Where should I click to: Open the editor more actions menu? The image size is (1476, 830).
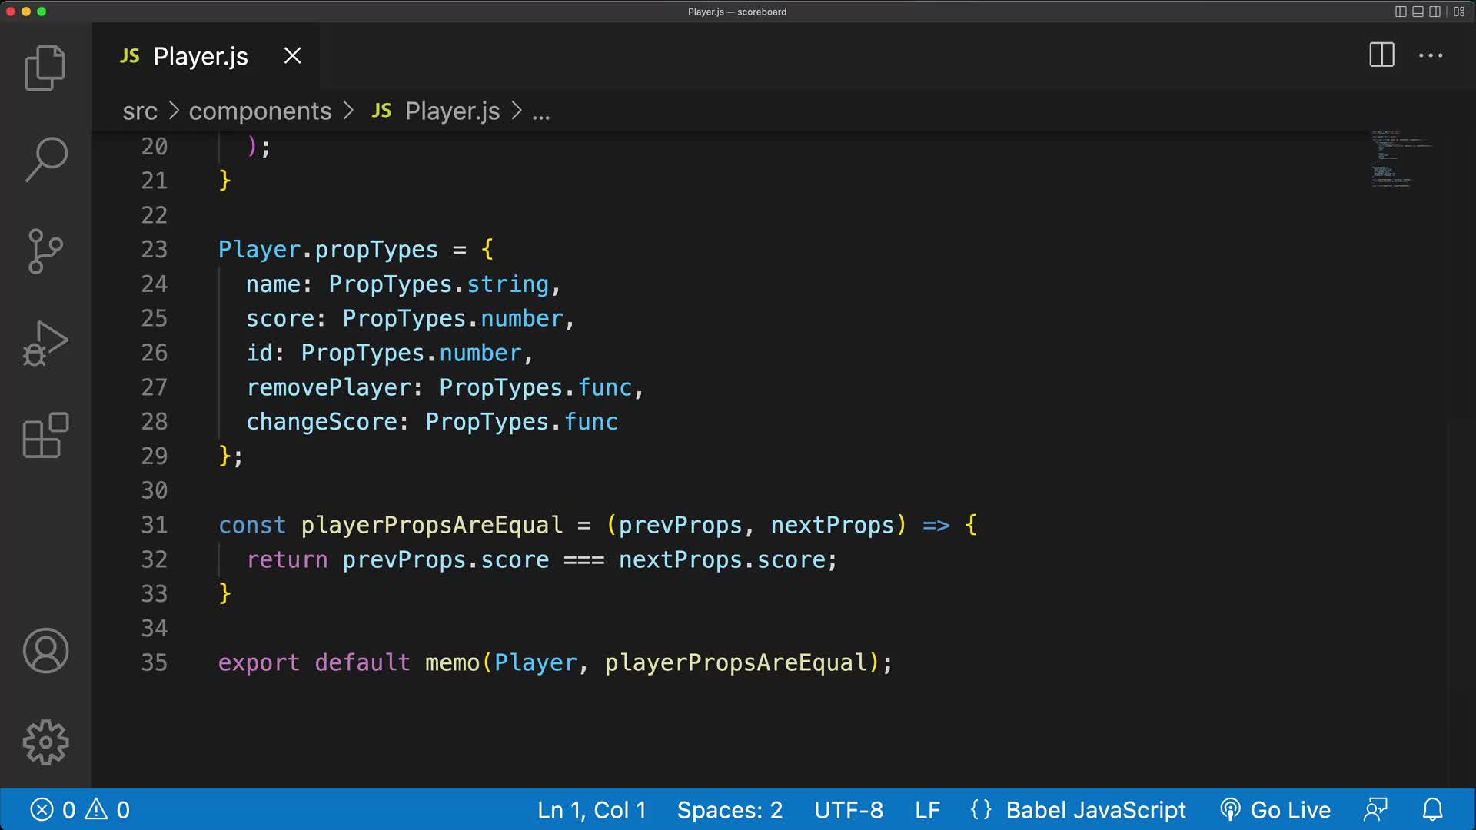(1431, 55)
